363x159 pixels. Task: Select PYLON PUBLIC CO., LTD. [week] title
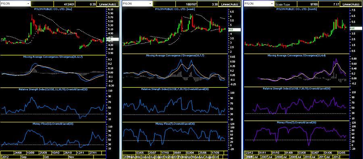coord(175,9)
